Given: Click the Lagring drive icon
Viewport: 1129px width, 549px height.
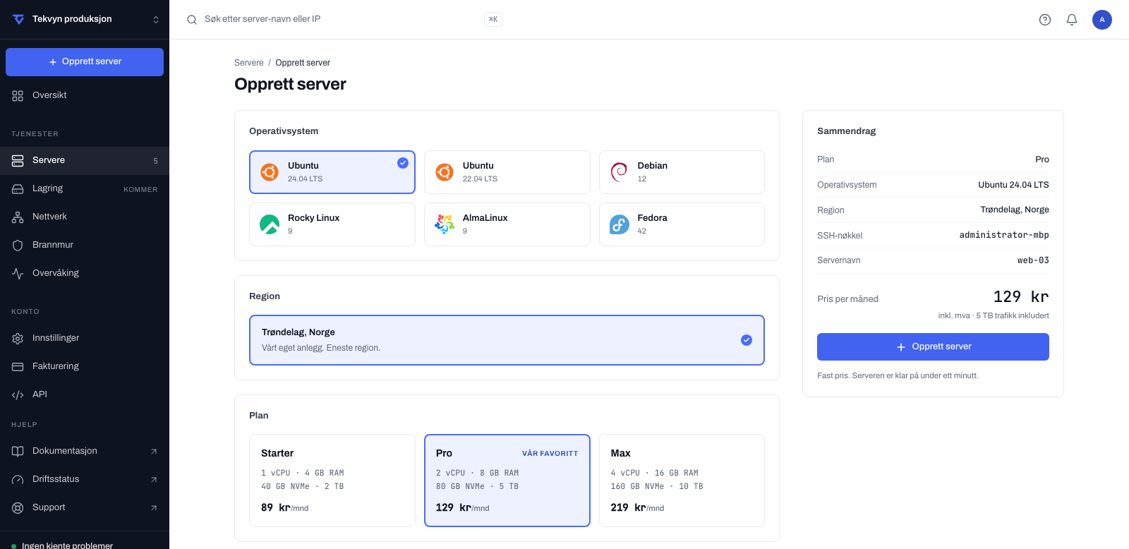Looking at the screenshot, I should tap(18, 189).
